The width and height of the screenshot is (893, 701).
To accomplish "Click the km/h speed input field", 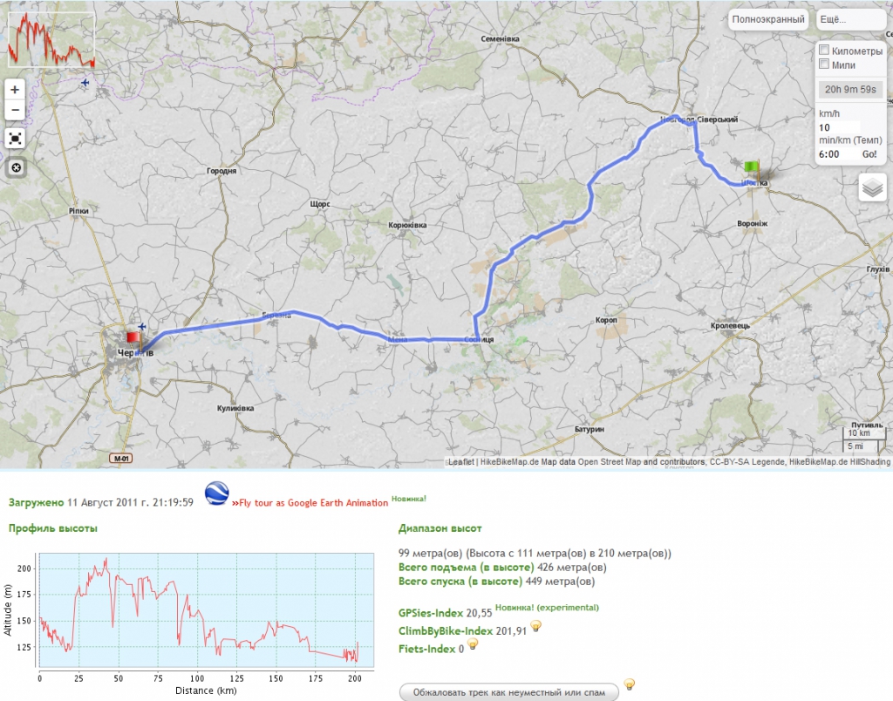I will click(x=838, y=127).
